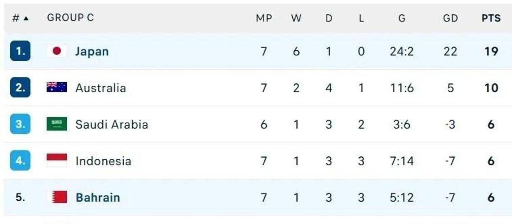The width and height of the screenshot is (512, 224).
Task: Click the Indonesia flag icon
Action: pyautogui.click(x=57, y=160)
